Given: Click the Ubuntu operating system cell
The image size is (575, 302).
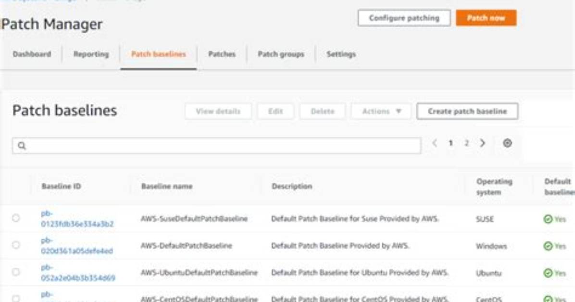Looking at the screenshot, I should pyautogui.click(x=488, y=273).
